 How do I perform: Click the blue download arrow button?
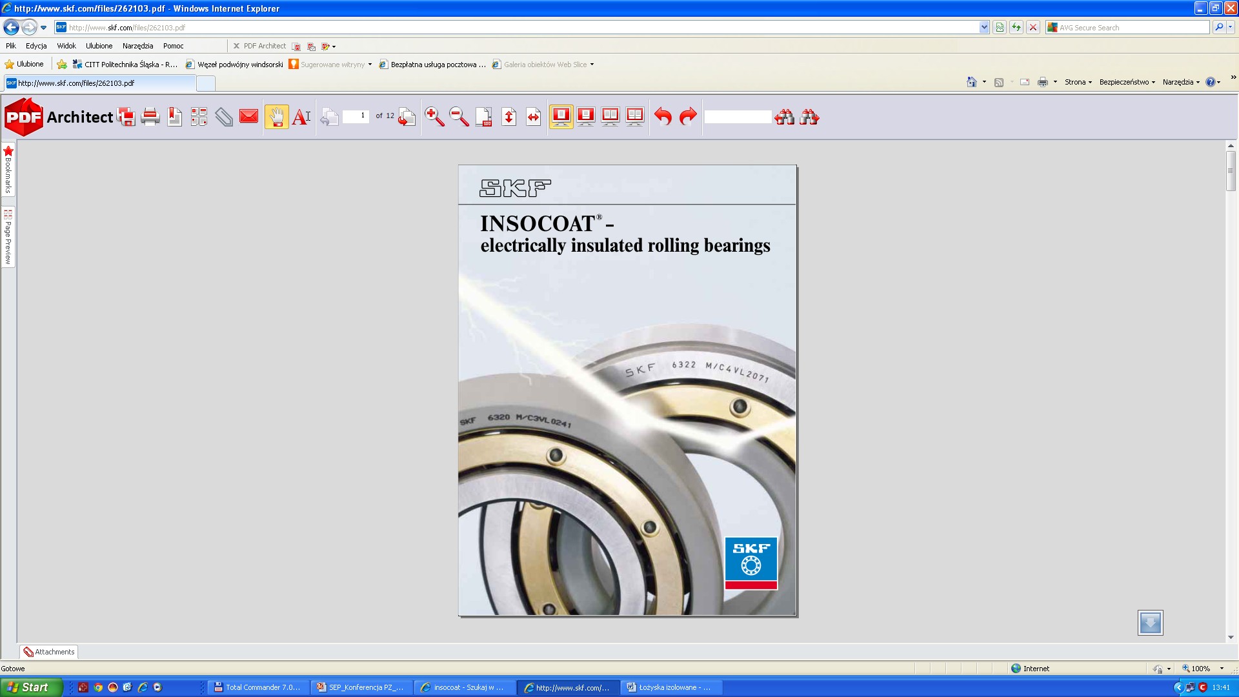pyautogui.click(x=1150, y=623)
